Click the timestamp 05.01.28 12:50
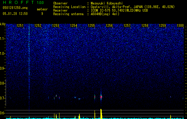Image resolution: width=187 pixels, height=119 pixels. 15,14
